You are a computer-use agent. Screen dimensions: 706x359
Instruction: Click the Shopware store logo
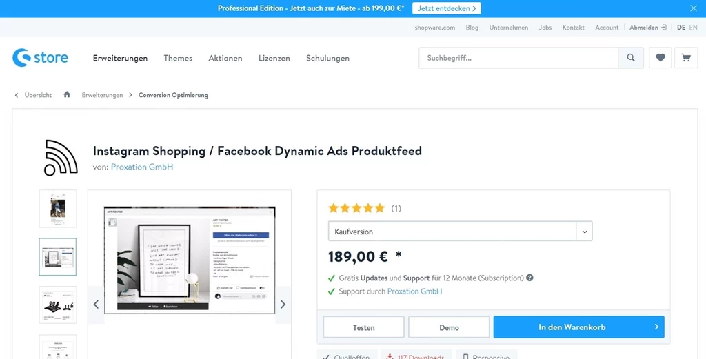point(40,58)
